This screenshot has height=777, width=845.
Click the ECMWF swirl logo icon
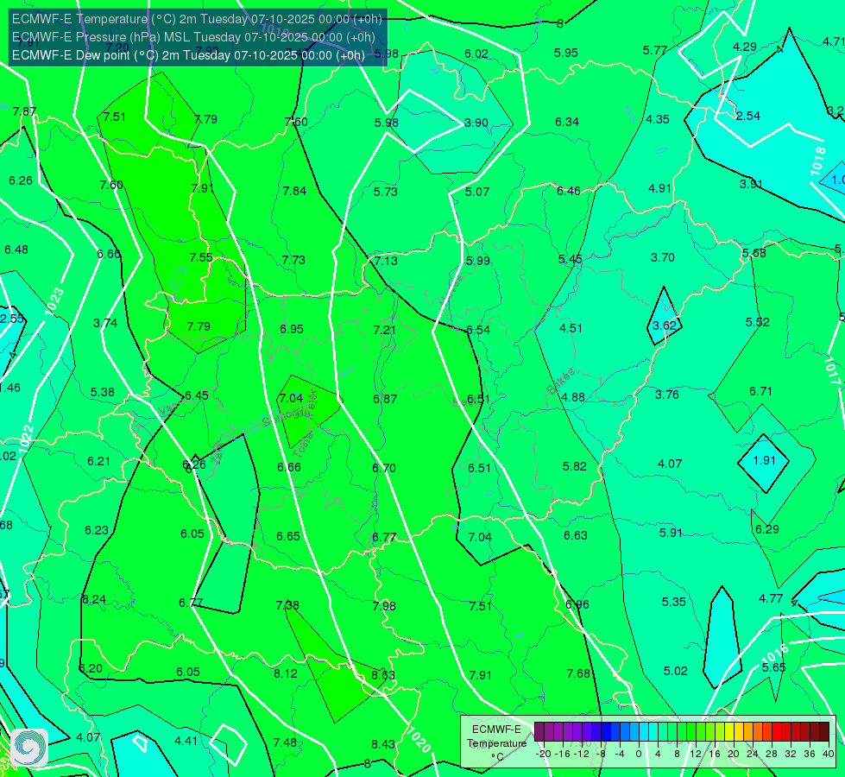(x=28, y=748)
